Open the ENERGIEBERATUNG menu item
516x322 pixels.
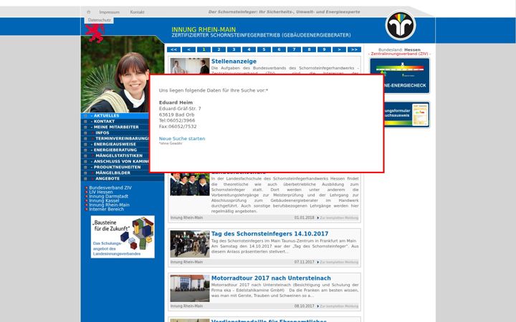[x=115, y=150]
